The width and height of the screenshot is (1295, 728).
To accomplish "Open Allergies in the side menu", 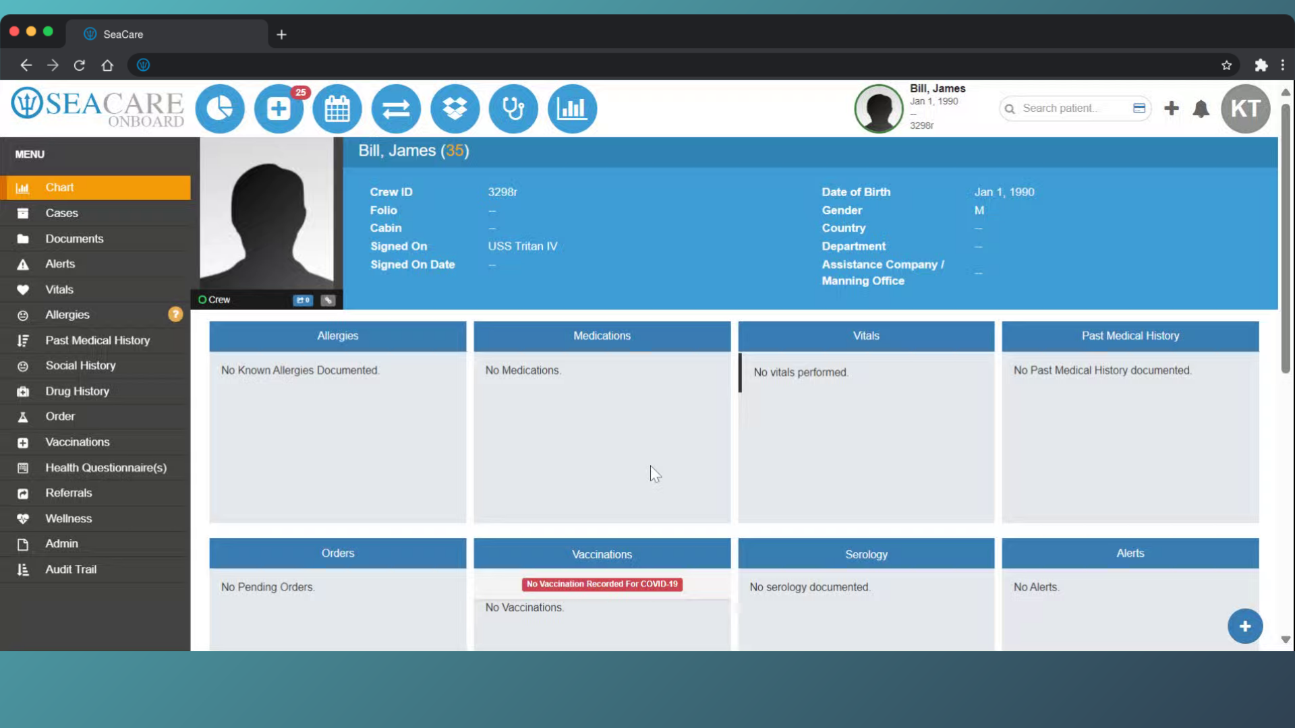I will pos(95,315).
